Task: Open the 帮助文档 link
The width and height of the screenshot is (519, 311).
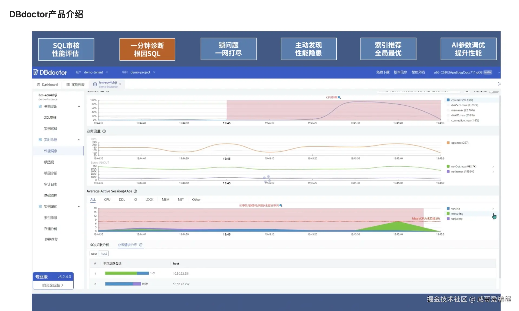Action: 418,72
